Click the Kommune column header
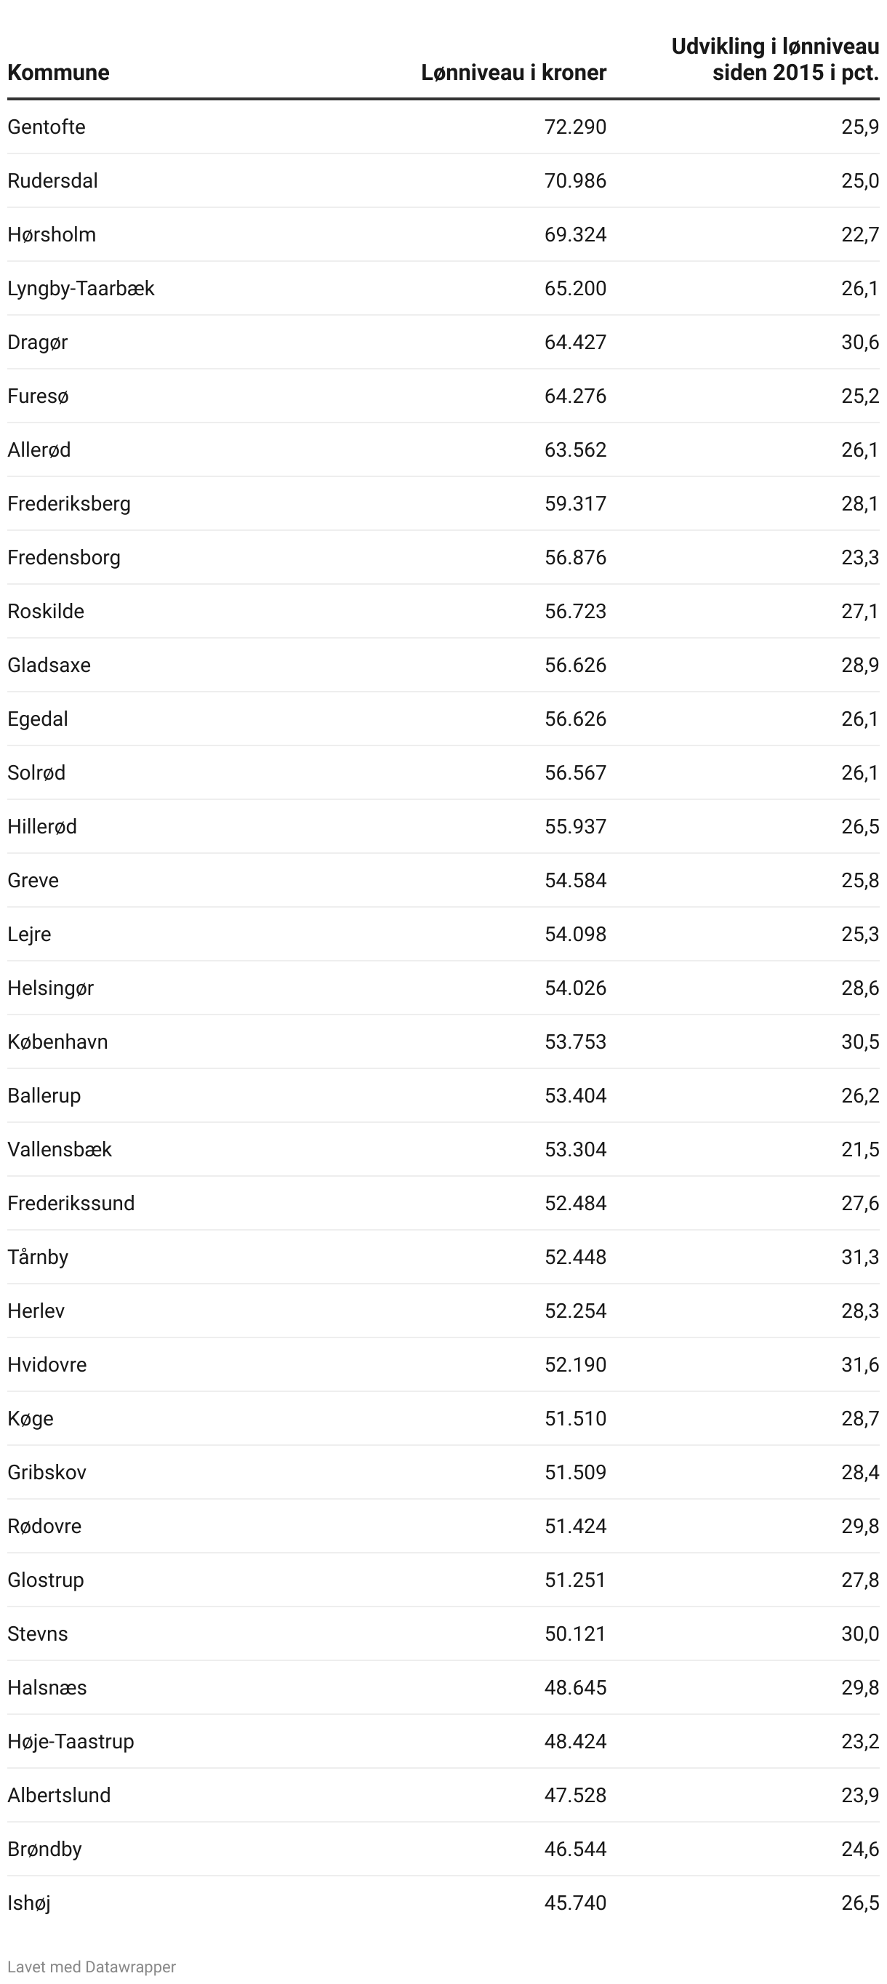 [x=58, y=73]
